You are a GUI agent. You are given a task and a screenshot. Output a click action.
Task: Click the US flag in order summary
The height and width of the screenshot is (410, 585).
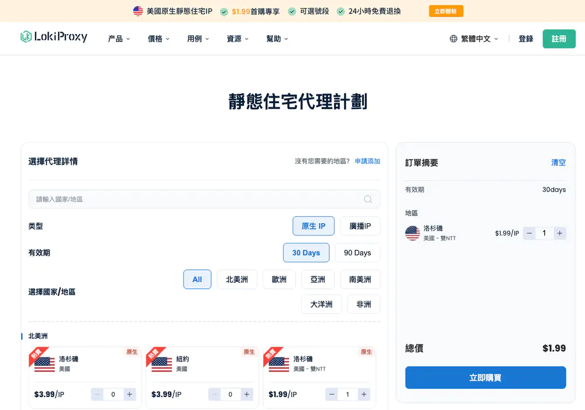412,233
